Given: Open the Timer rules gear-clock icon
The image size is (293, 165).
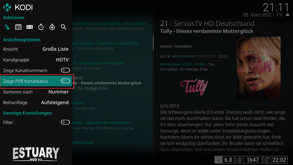Looking at the screenshot, I should pyautogui.click(x=52, y=27).
